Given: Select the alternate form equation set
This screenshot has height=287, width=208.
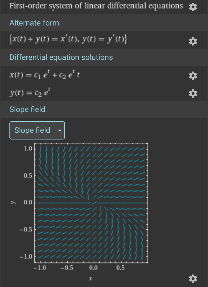Looking at the screenshot, I should tap(68, 40).
